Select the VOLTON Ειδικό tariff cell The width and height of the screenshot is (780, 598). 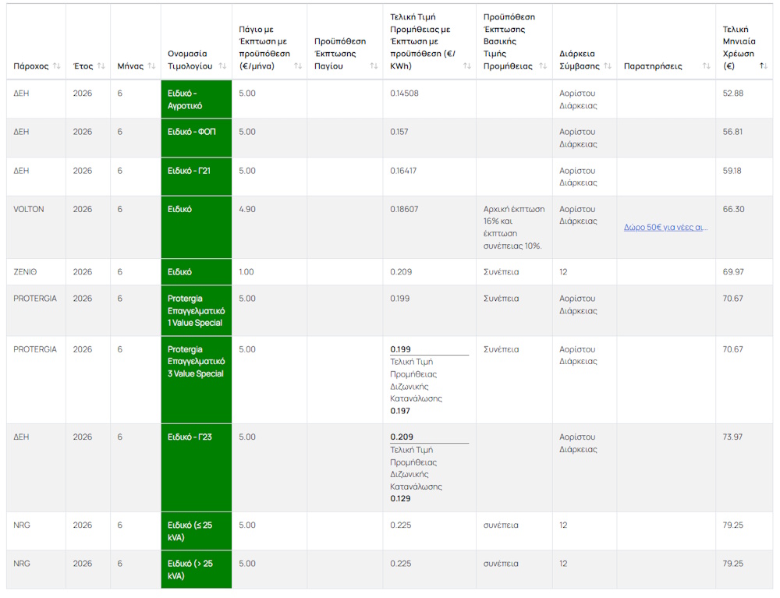[x=196, y=227]
